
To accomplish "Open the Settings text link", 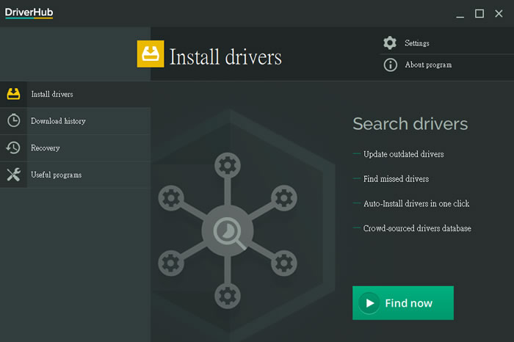I will (x=417, y=43).
